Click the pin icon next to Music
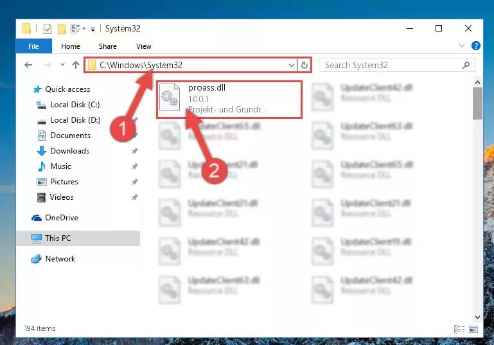Screen dimensions: 494x345 coord(135,166)
